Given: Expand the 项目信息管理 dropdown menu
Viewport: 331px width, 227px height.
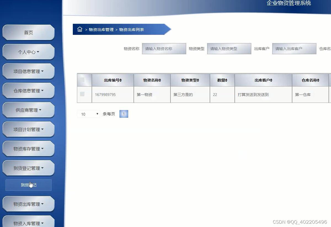Looking at the screenshot, I should [x=28, y=71].
